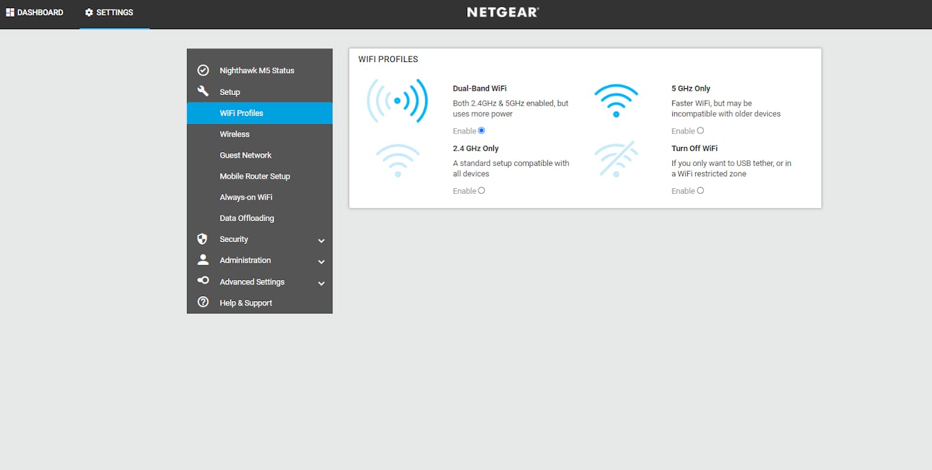Click the Administration person icon

click(x=203, y=260)
